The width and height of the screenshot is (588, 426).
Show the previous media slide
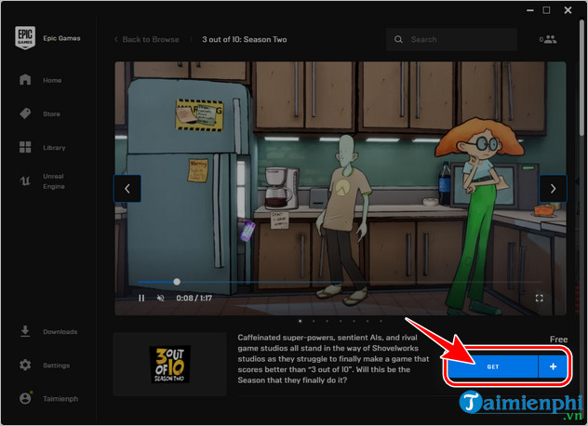point(127,188)
